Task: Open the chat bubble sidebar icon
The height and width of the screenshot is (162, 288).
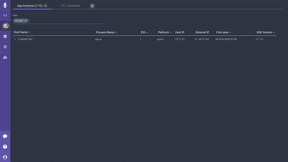Action: [x=5, y=136]
